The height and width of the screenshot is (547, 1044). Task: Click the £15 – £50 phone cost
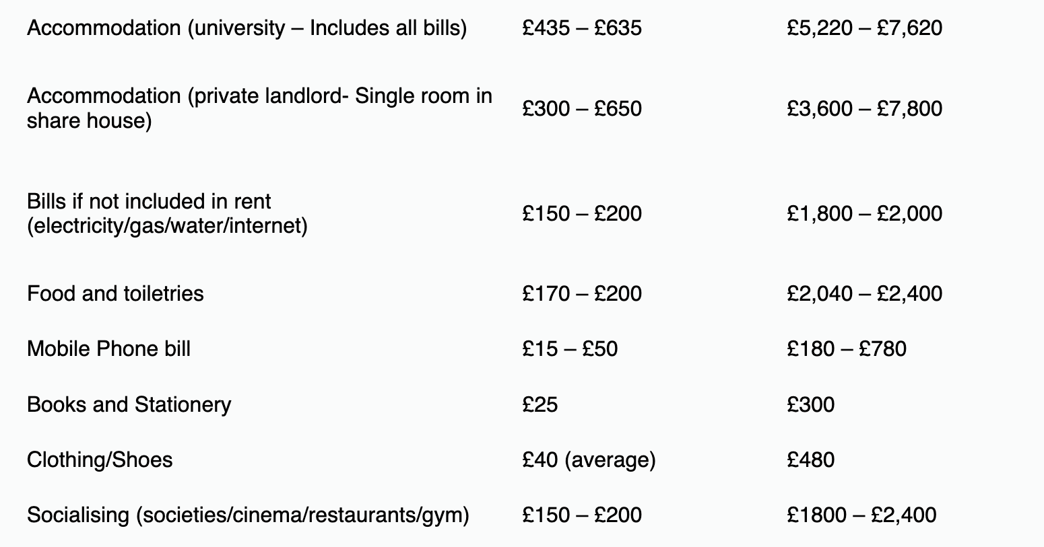(570, 349)
